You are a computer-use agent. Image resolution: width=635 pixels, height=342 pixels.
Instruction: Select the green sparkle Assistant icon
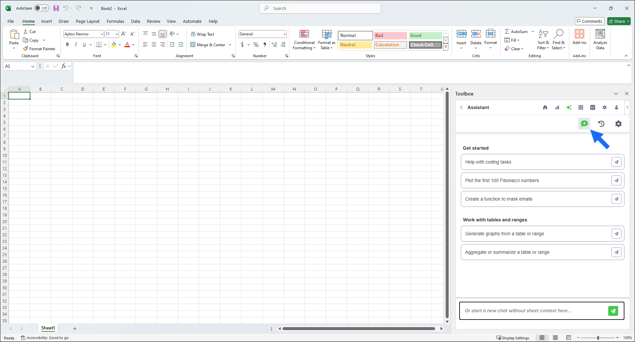[x=569, y=107]
